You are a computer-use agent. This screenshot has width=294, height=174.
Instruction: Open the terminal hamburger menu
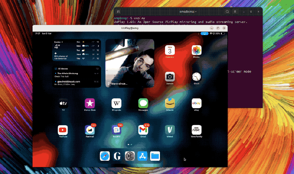click(x=235, y=12)
